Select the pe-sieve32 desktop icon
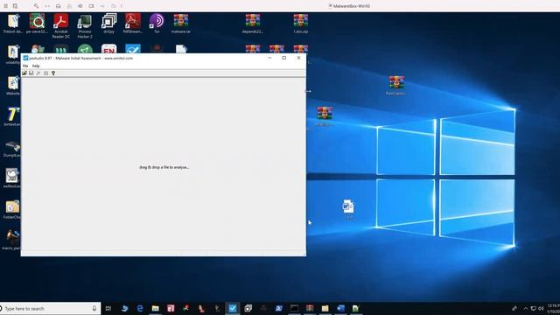The height and width of the screenshot is (315, 560). 37,24
